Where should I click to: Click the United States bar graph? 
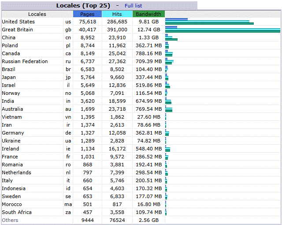click(209, 22)
